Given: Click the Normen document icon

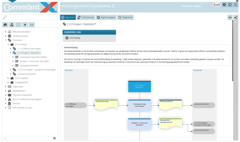Looking at the screenshot, I should [9, 104].
